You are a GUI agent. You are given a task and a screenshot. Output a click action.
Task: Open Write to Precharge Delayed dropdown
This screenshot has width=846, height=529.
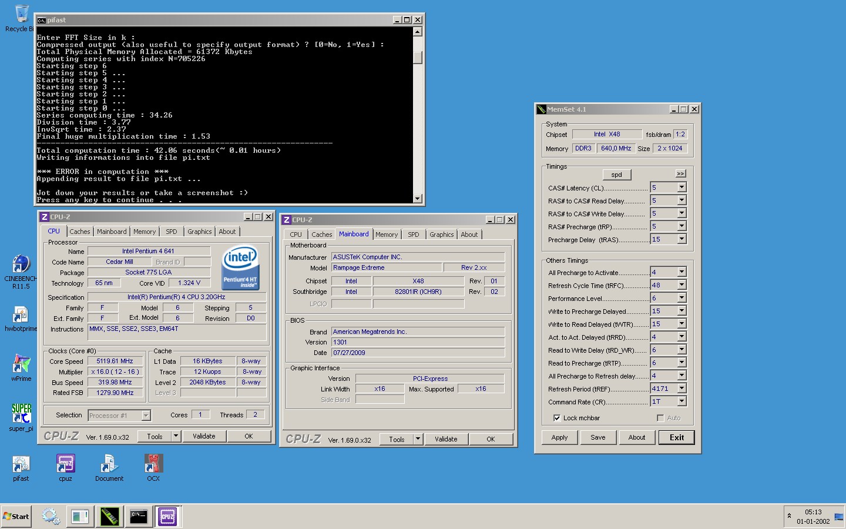coord(681,311)
